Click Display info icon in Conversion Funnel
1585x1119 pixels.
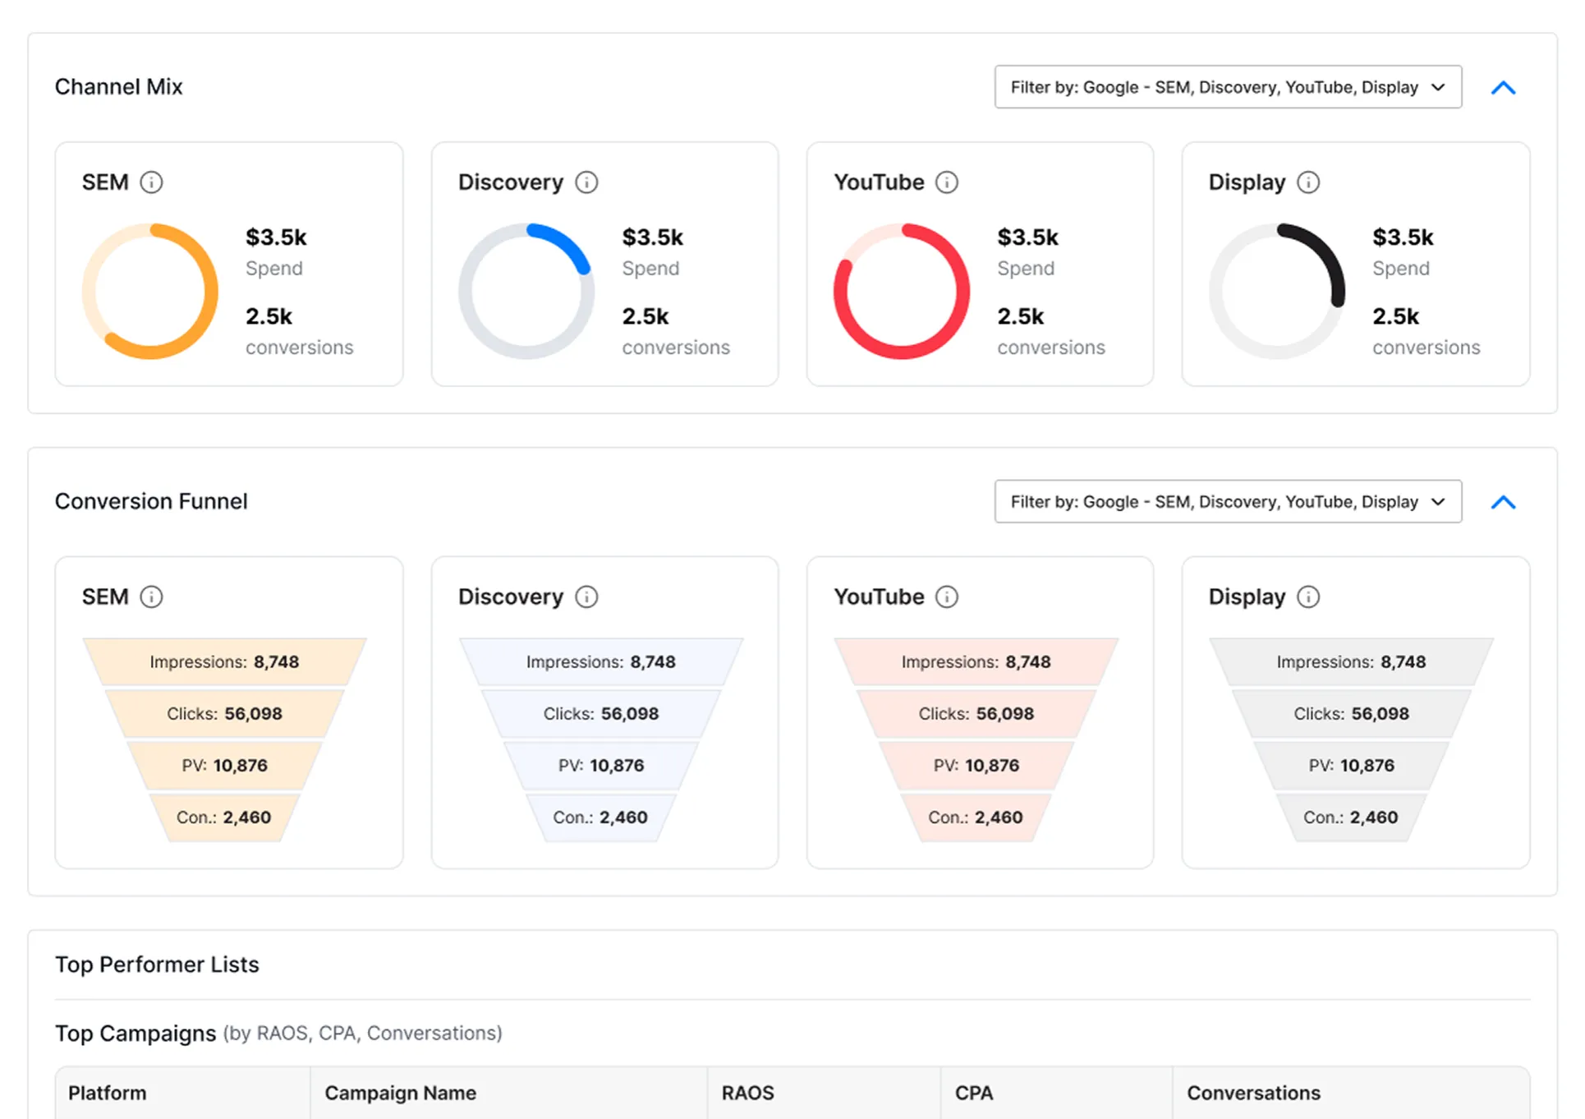1308,596
